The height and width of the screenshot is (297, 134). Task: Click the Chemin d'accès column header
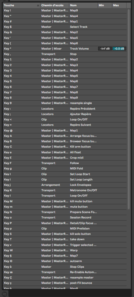(55, 5)
